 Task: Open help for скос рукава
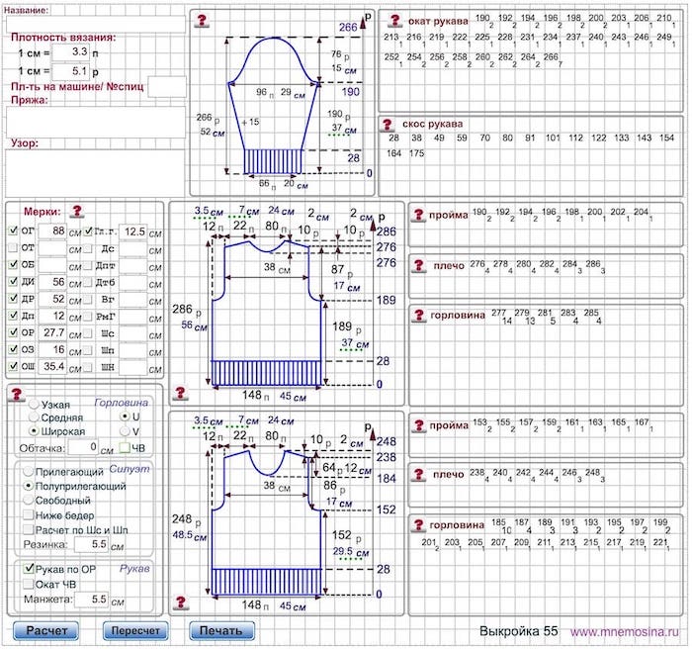tap(390, 125)
